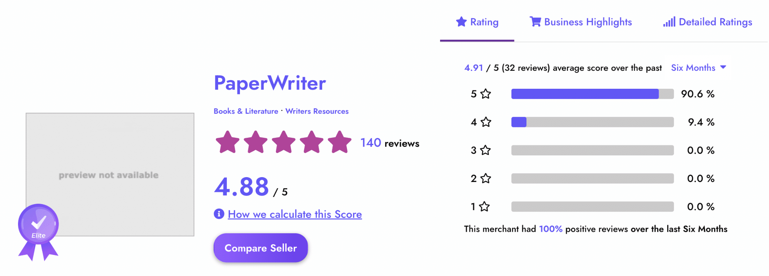Image resolution: width=769 pixels, height=276 pixels.
Task: Click the star outline next to 4
Action: [x=486, y=122]
